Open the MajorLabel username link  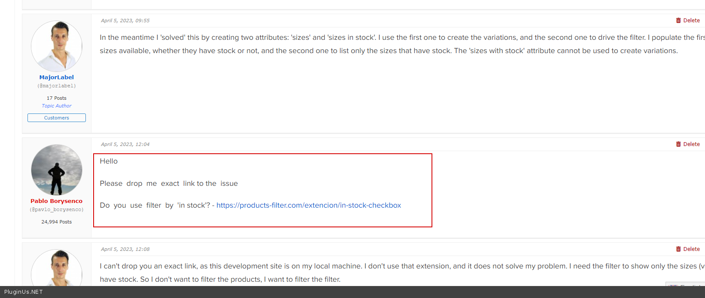tap(57, 77)
